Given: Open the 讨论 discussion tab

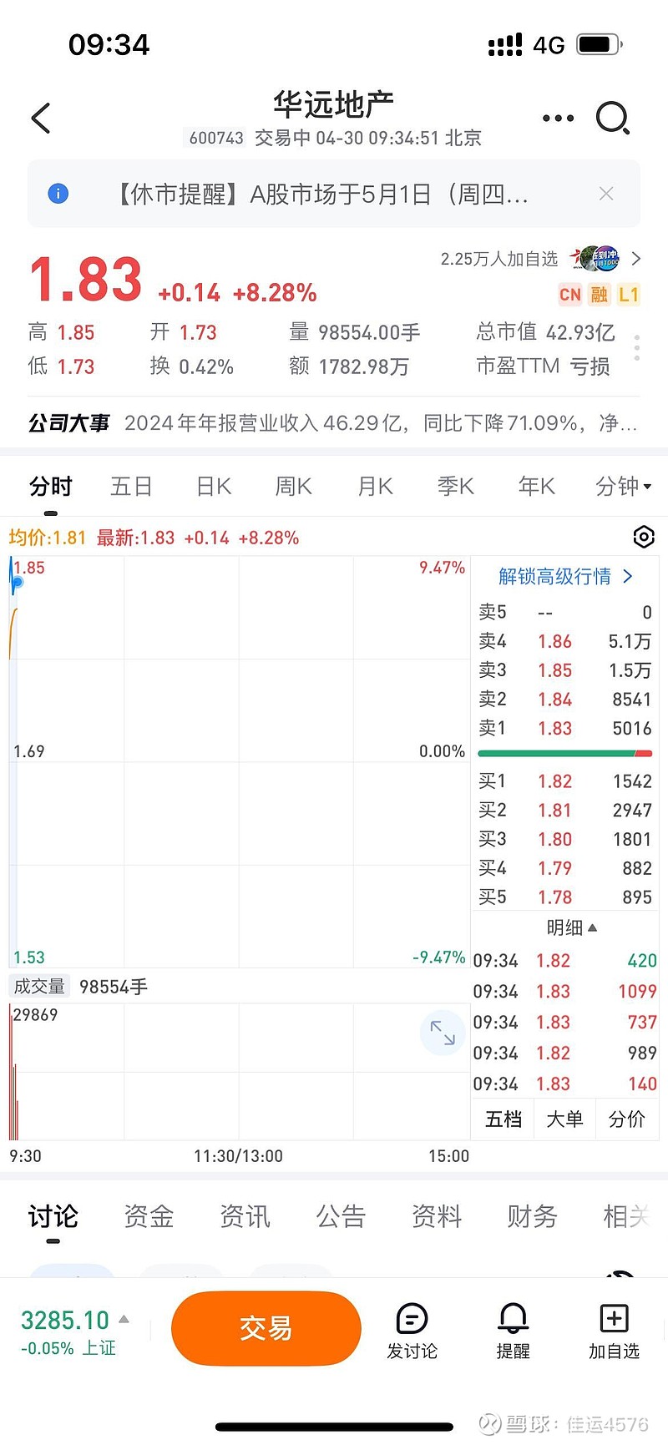Looking at the screenshot, I should click(53, 1216).
